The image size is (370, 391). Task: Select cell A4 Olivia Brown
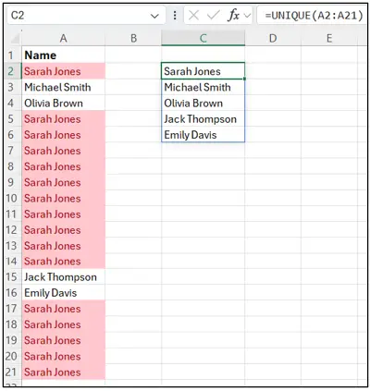[63, 103]
